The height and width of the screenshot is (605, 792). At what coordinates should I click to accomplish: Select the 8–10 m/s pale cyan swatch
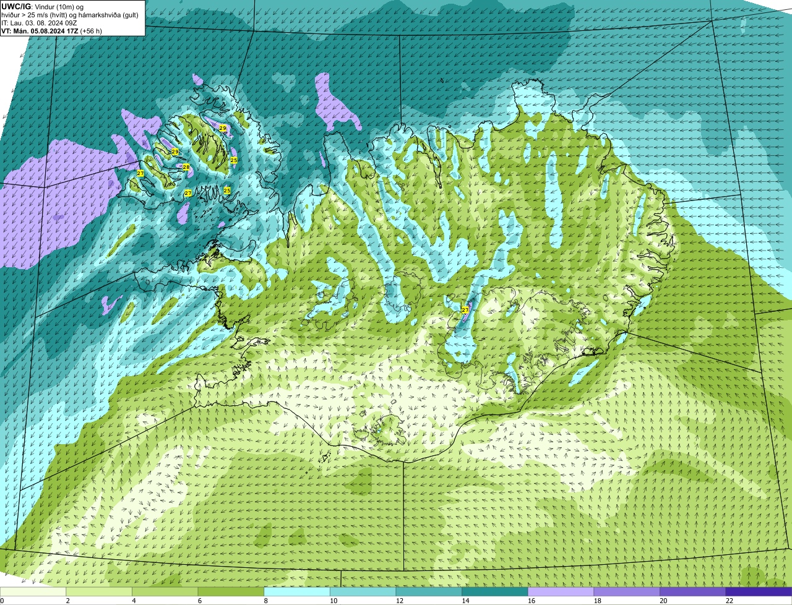pos(297,591)
